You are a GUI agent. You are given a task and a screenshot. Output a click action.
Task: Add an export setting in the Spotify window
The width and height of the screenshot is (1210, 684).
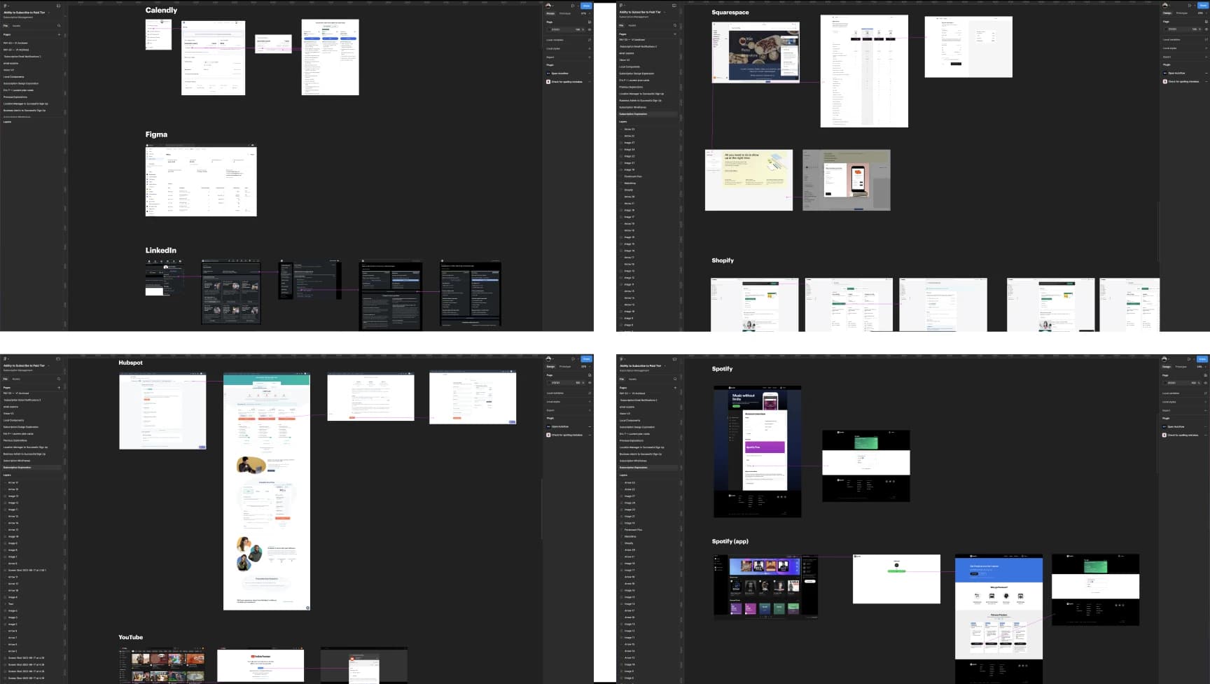point(1206,410)
